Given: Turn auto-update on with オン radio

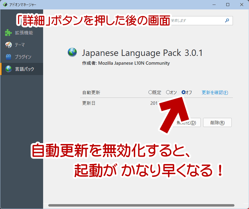Looking at the screenshot, I should click(168, 92).
